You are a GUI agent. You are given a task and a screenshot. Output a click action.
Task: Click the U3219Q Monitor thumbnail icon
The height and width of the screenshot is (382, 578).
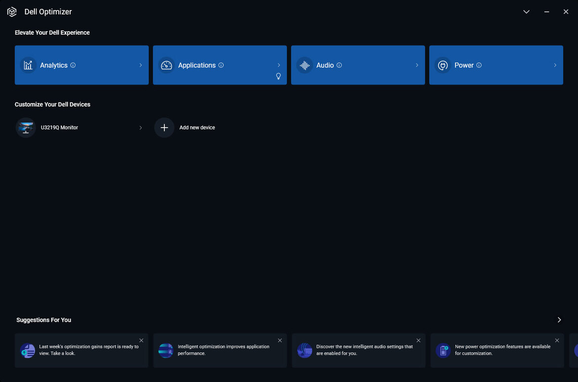[26, 127]
